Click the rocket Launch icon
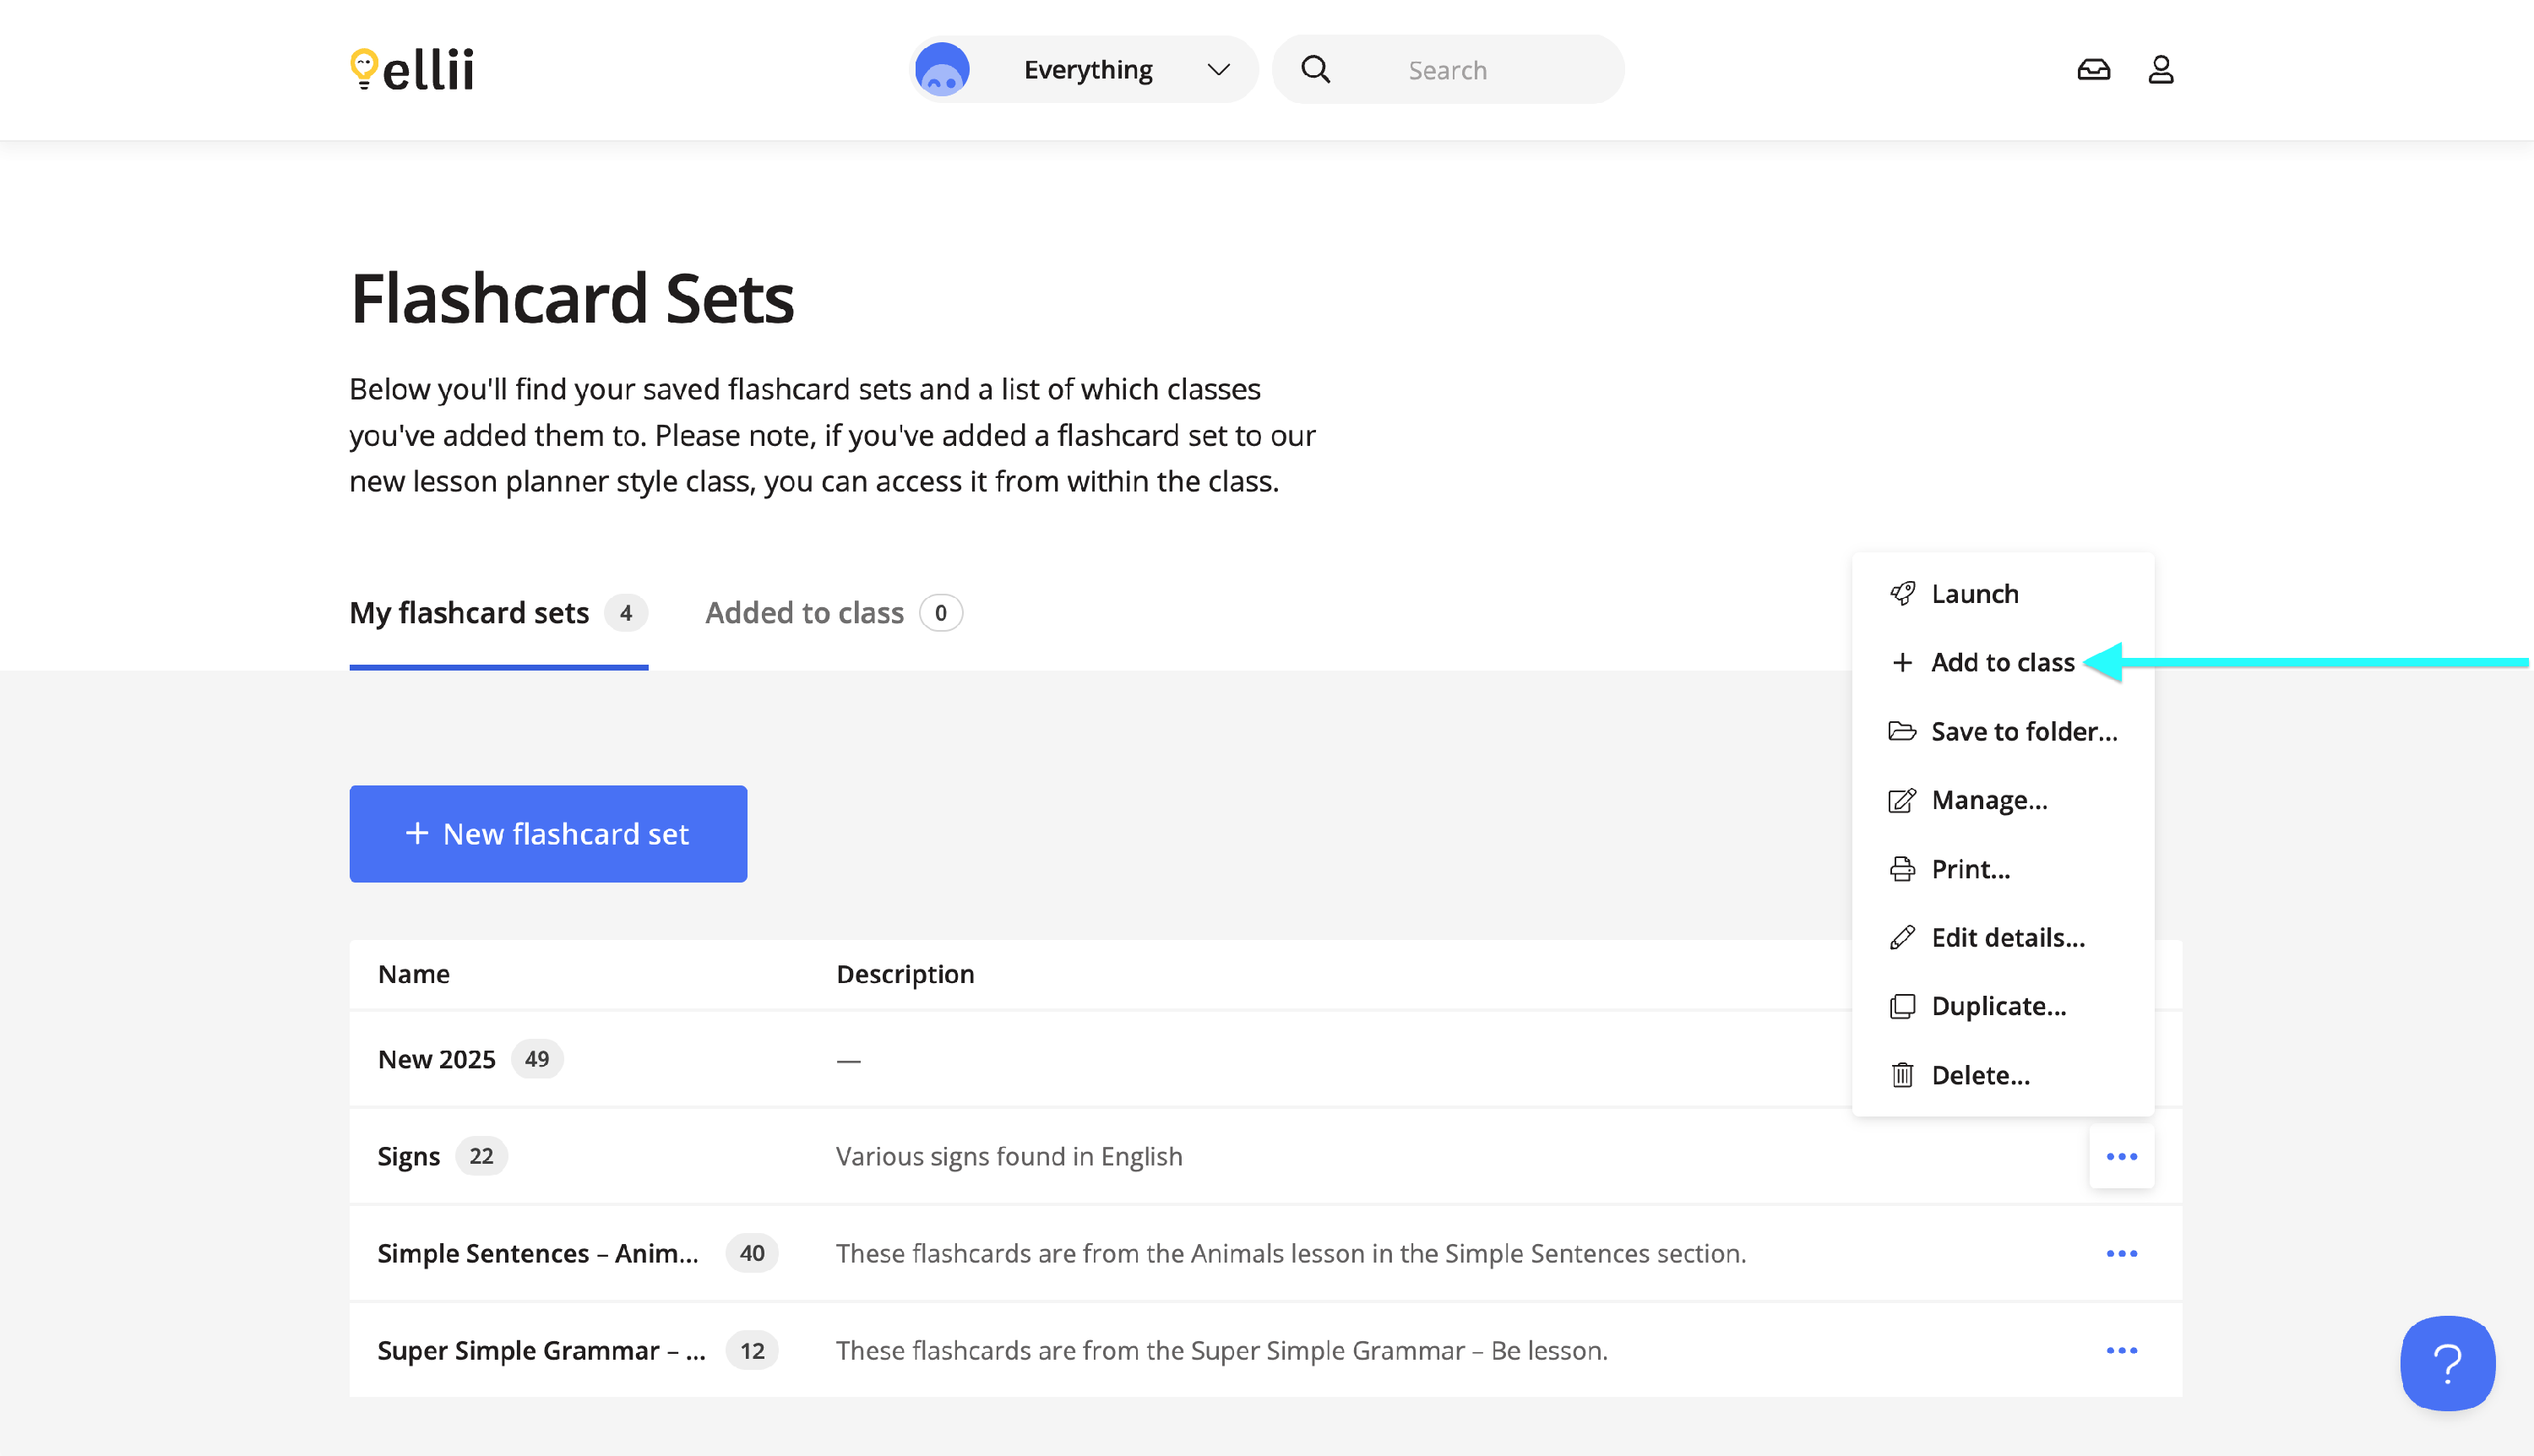Screen dimensions: 2534x1456 click(1902, 594)
